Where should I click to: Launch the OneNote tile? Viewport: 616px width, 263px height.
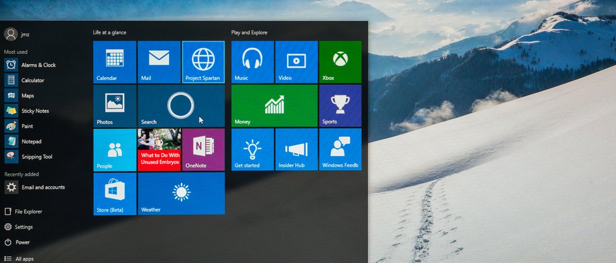[x=203, y=150]
